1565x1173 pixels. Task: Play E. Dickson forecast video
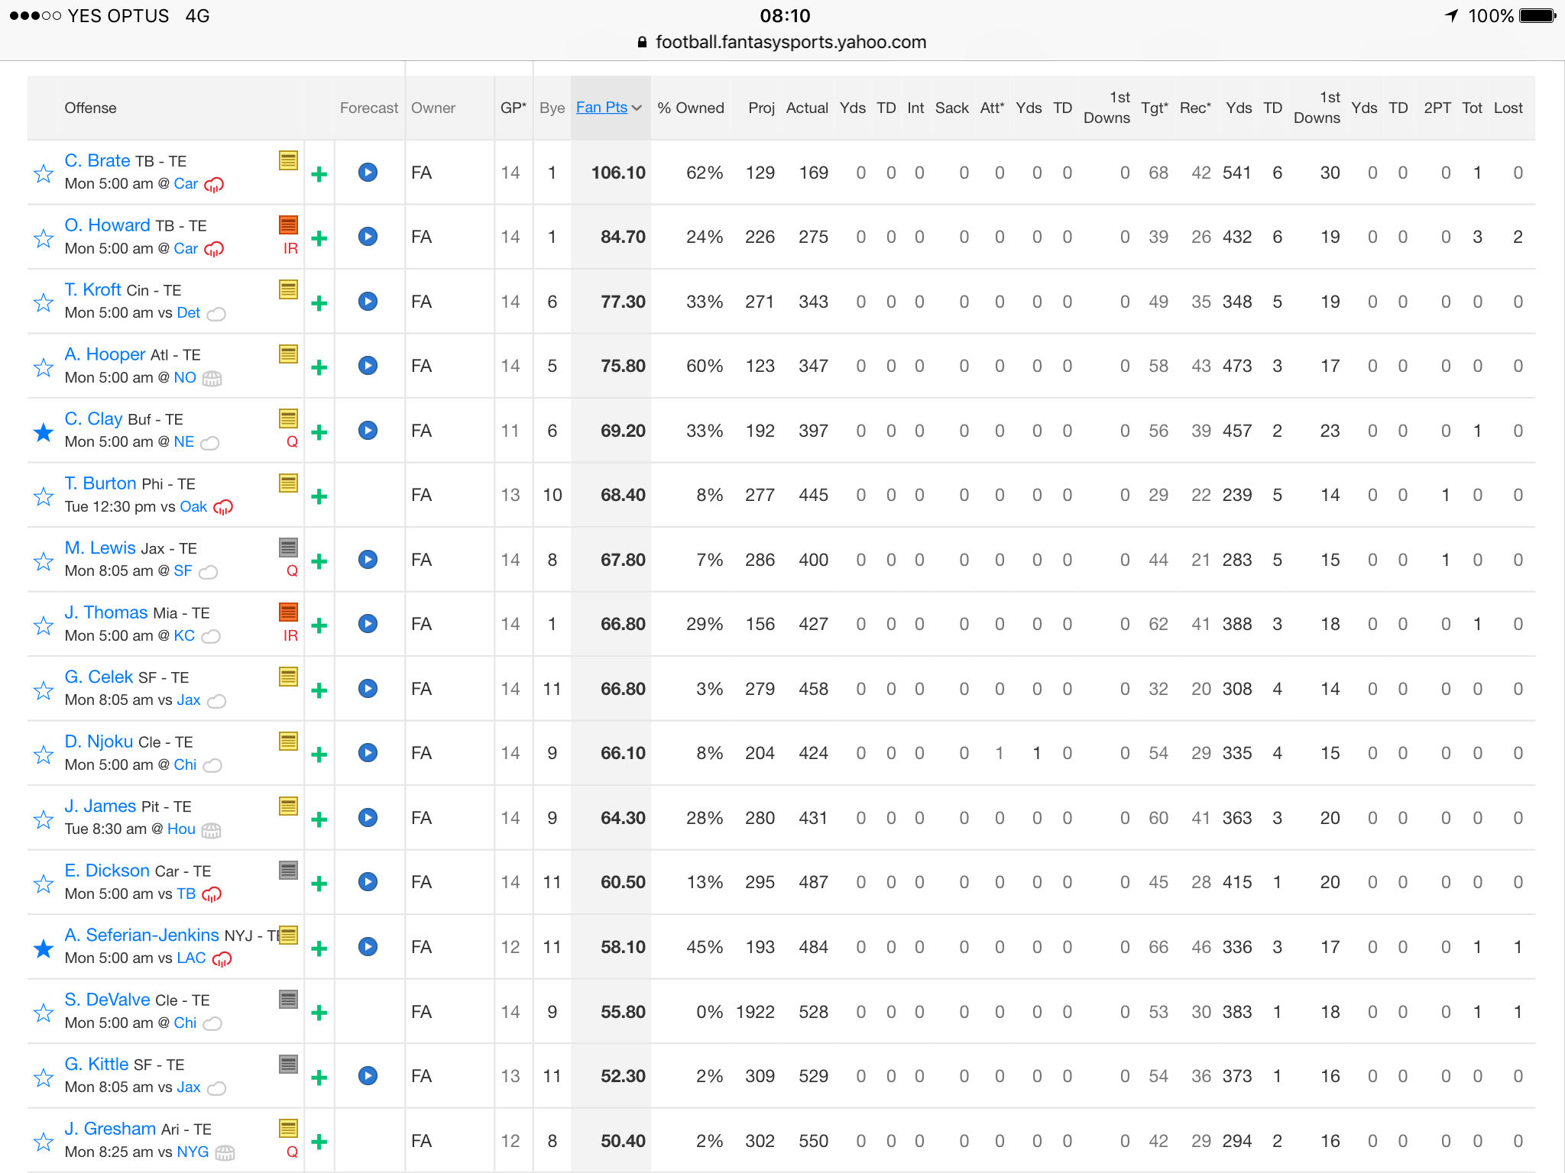tap(368, 881)
